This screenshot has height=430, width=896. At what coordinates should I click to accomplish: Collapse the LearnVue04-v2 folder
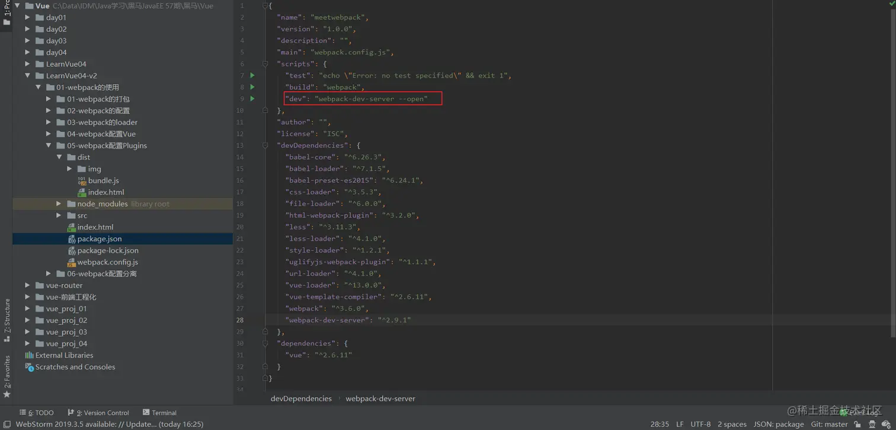27,76
